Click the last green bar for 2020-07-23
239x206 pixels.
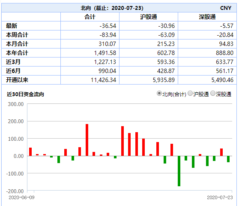pyautogui.click(x=228, y=159)
